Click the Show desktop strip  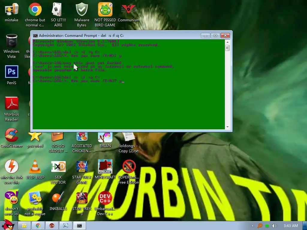[x=305, y=226]
